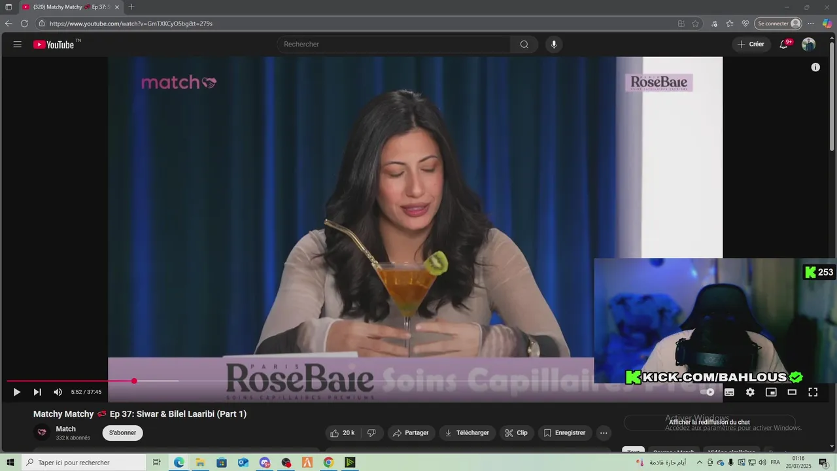Click the taskbar search box
Viewport: 837px width, 471px height.
tap(84, 462)
